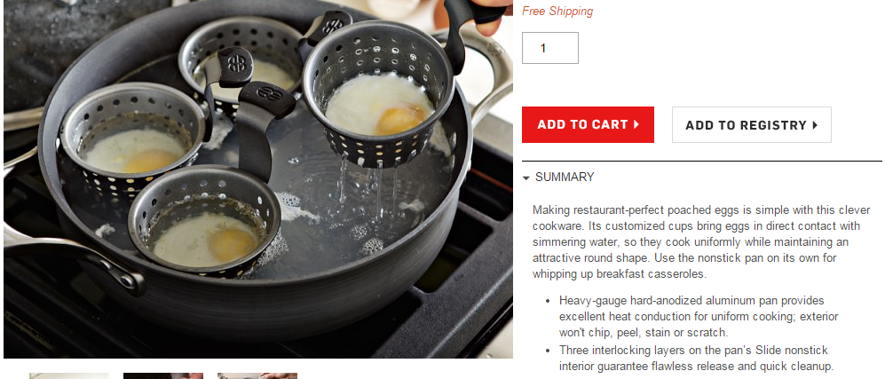Click the summary description paragraph
Viewport: 885px width, 379px height.
click(x=697, y=242)
